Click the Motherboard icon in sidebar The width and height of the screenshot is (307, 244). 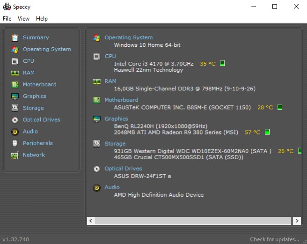(15, 85)
